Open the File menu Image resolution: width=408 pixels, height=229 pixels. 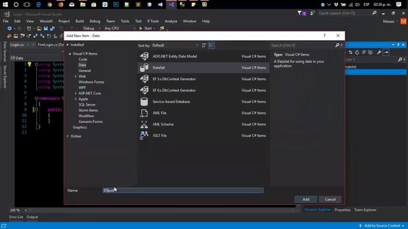pyautogui.click(x=6, y=21)
